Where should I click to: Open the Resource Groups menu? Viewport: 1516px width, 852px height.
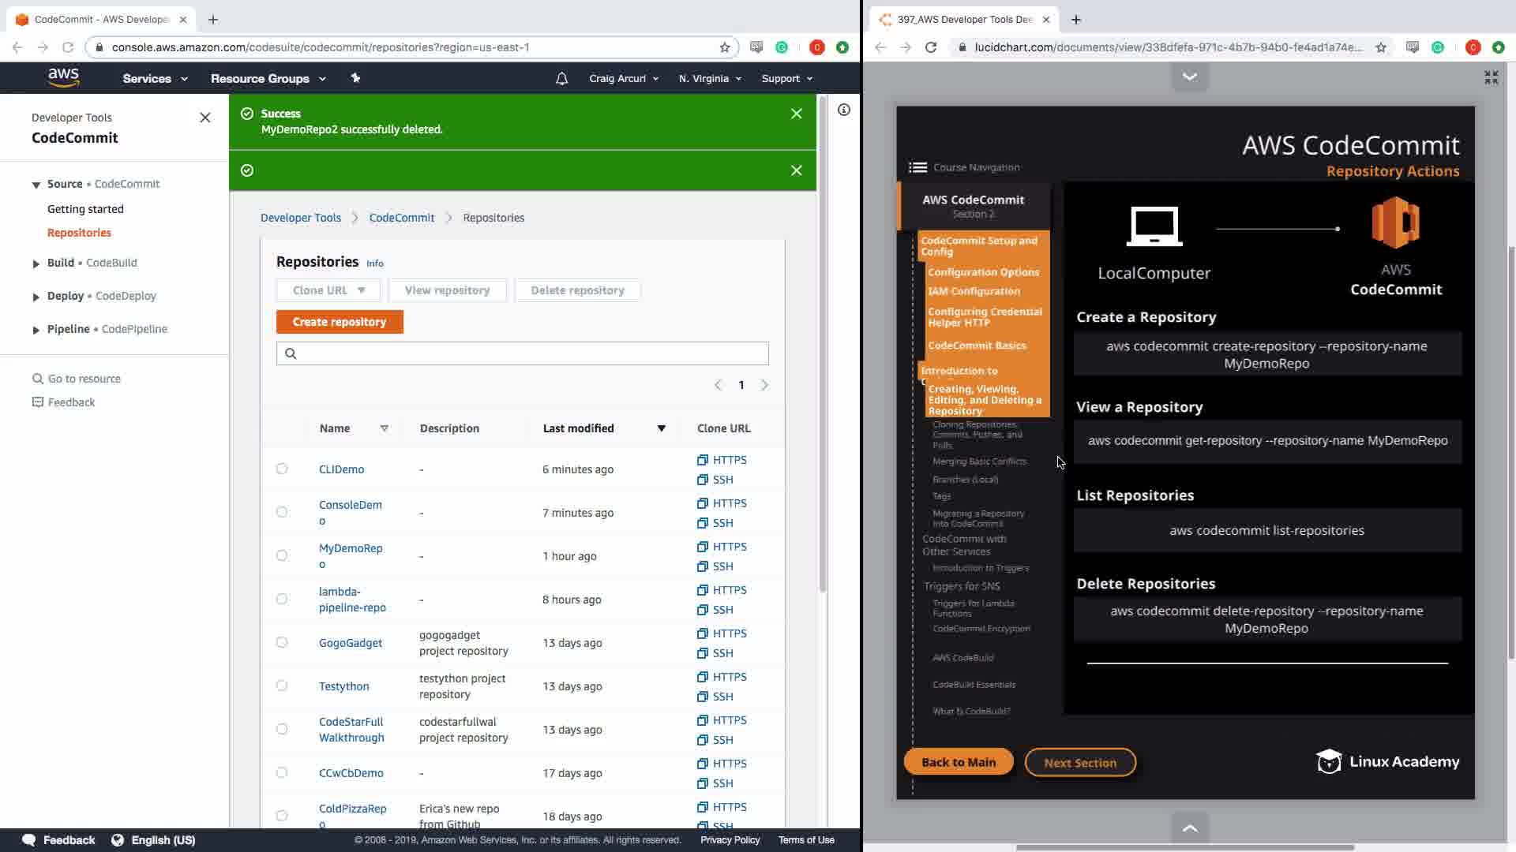268,79
